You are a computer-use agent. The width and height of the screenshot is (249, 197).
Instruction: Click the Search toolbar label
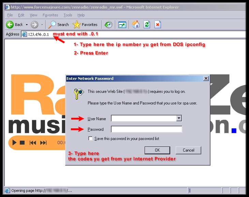63,25
